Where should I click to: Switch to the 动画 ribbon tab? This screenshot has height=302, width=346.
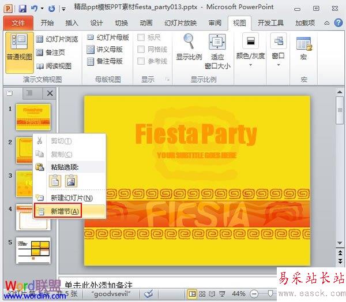[x=146, y=23]
